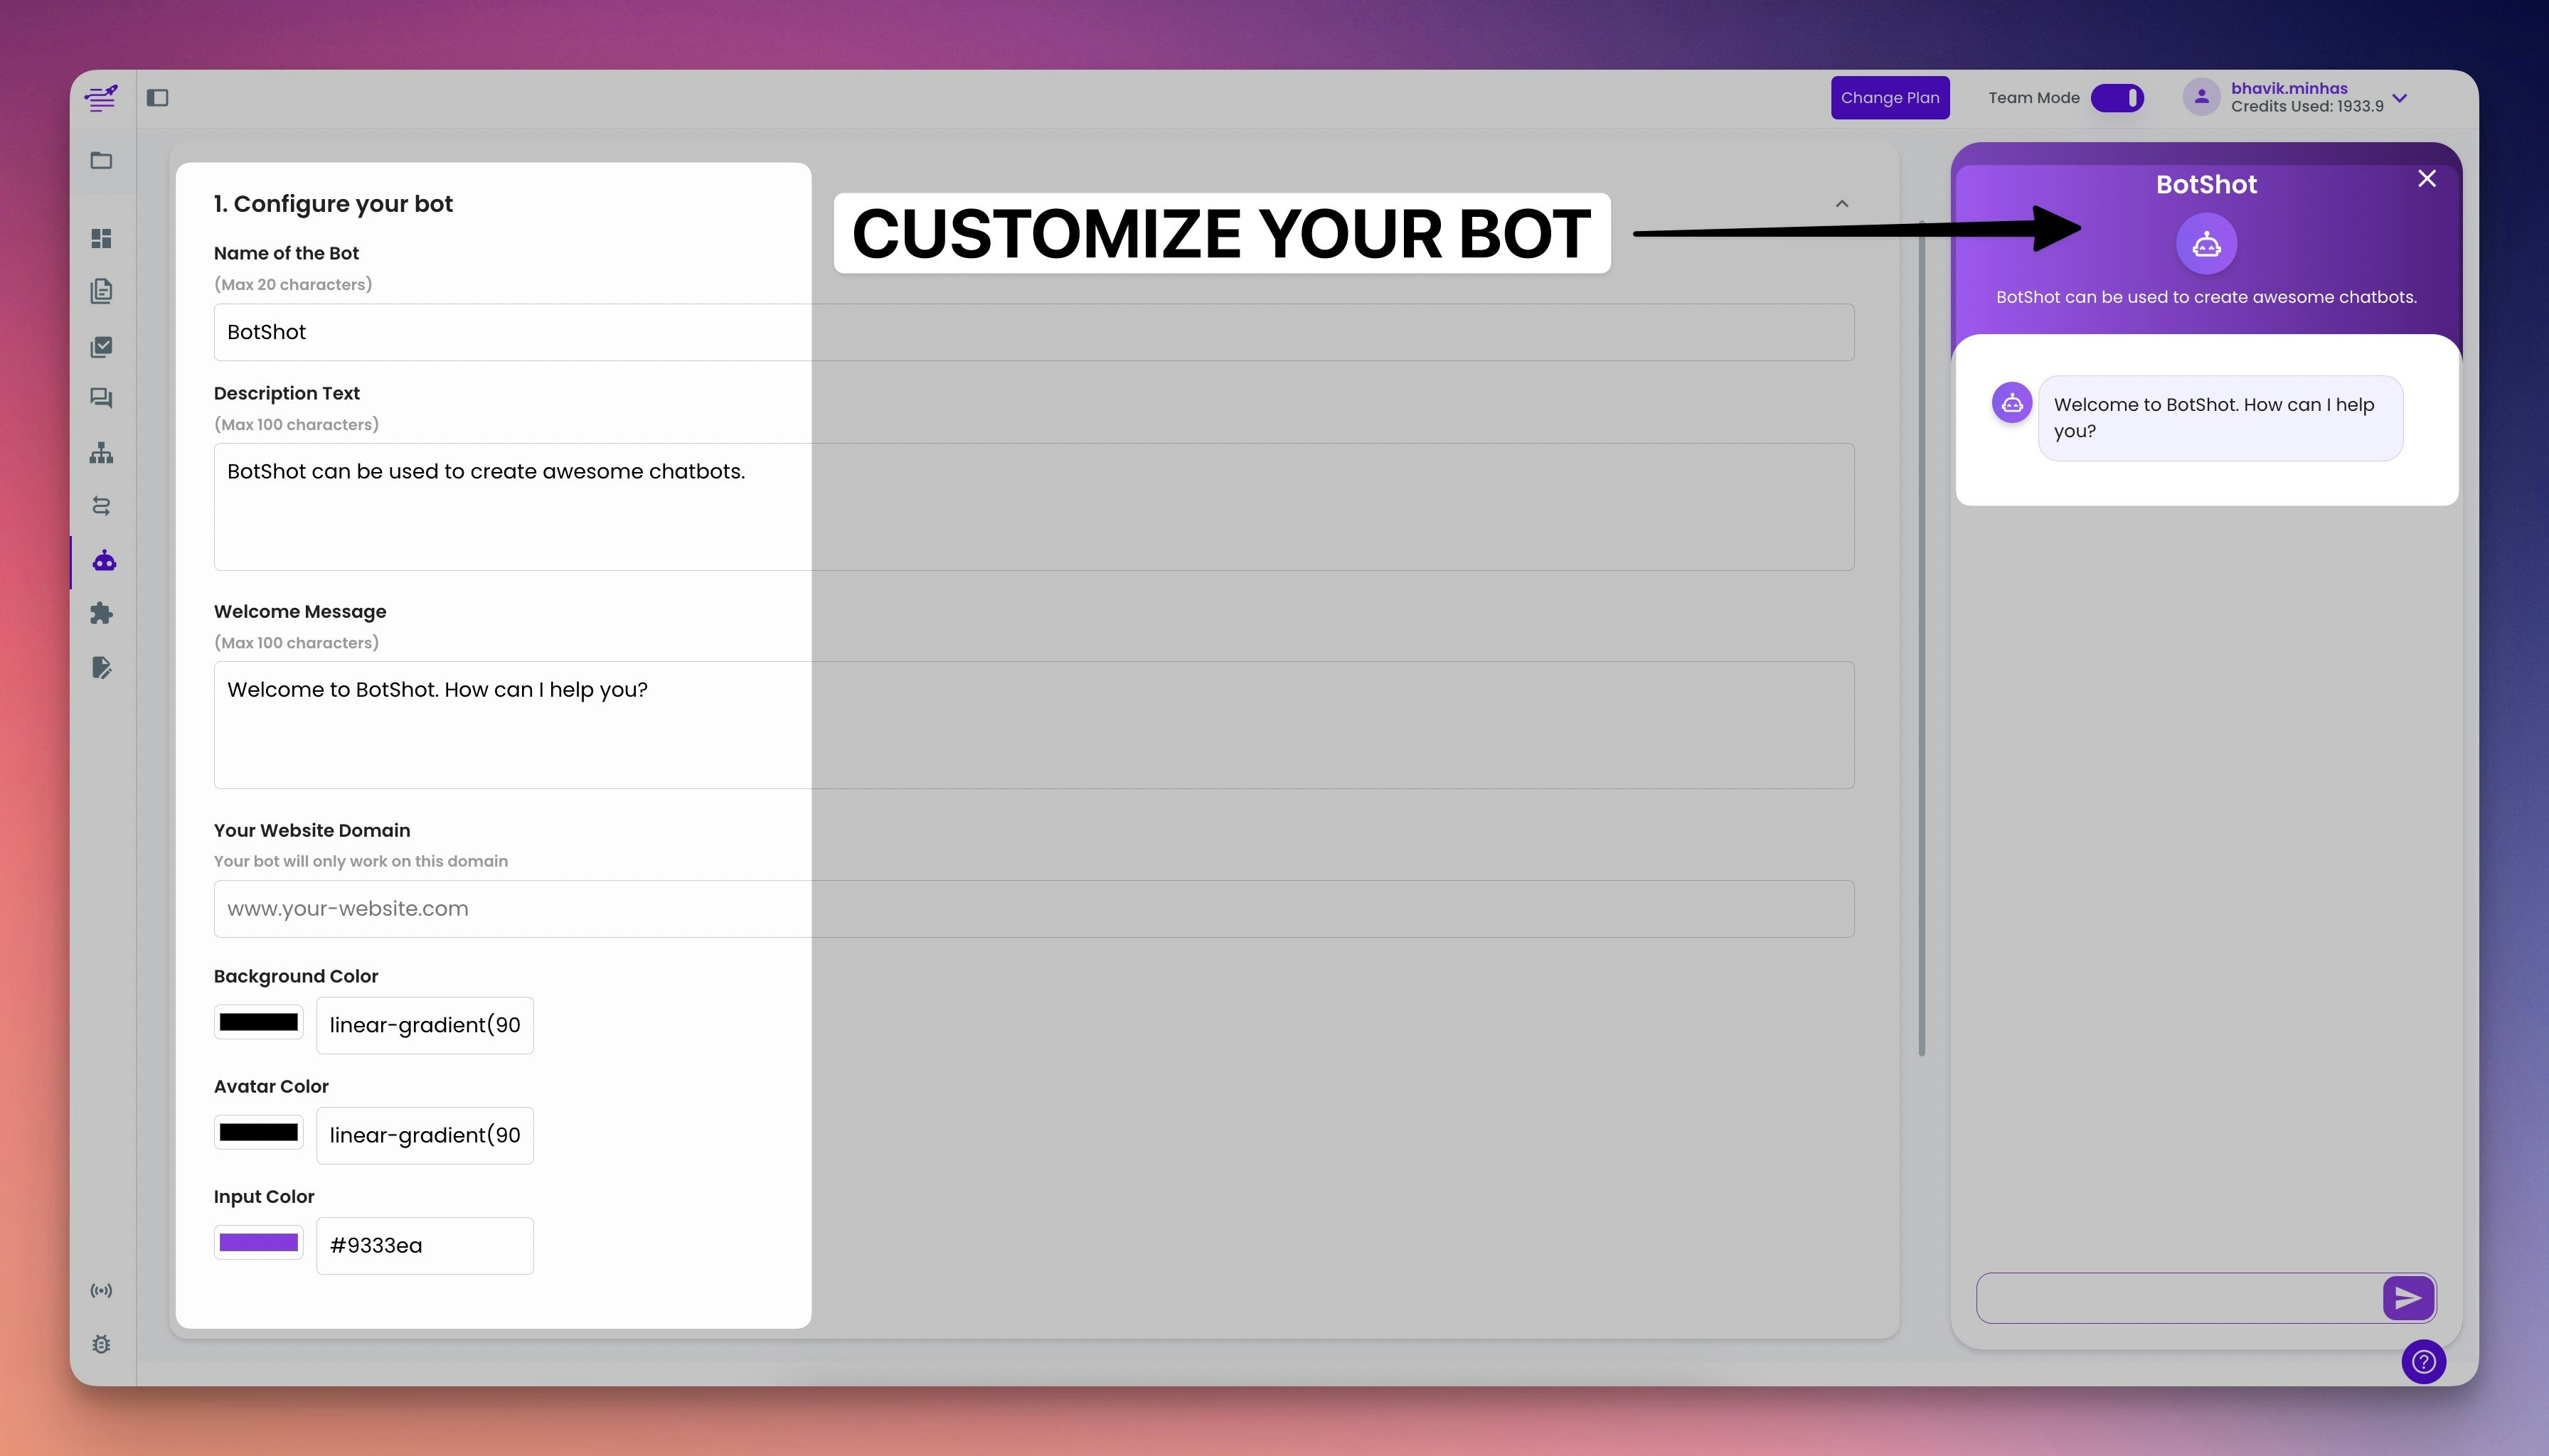The image size is (2549, 1456).
Task: Select the bot robot sidebar icon
Action: 104,561
